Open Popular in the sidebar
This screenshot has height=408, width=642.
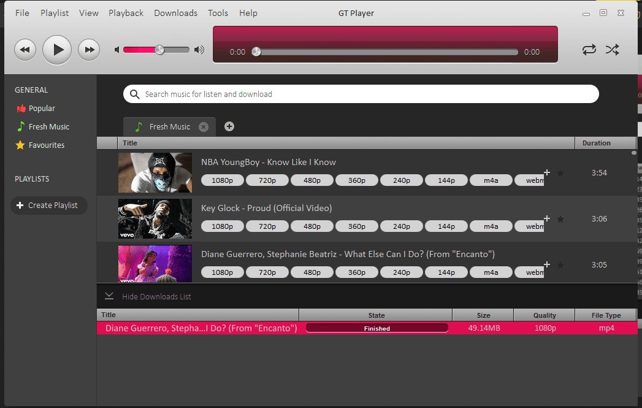(36, 109)
